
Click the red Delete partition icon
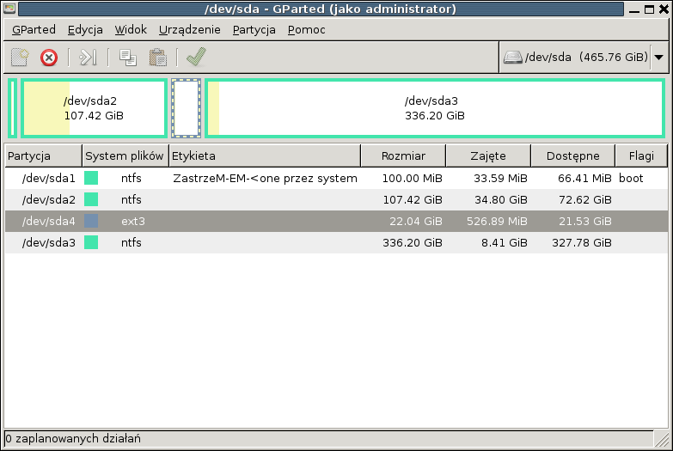click(49, 58)
